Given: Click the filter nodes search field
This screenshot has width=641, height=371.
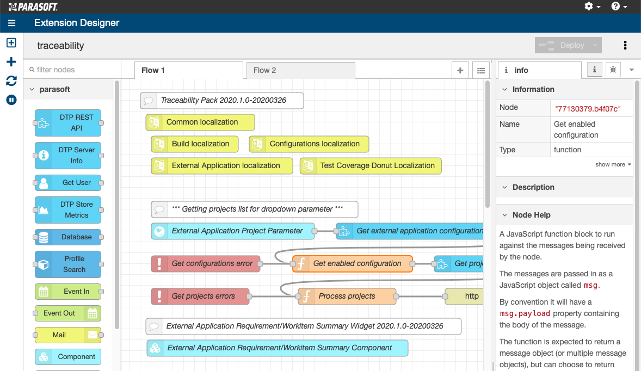Looking at the screenshot, I should point(72,70).
